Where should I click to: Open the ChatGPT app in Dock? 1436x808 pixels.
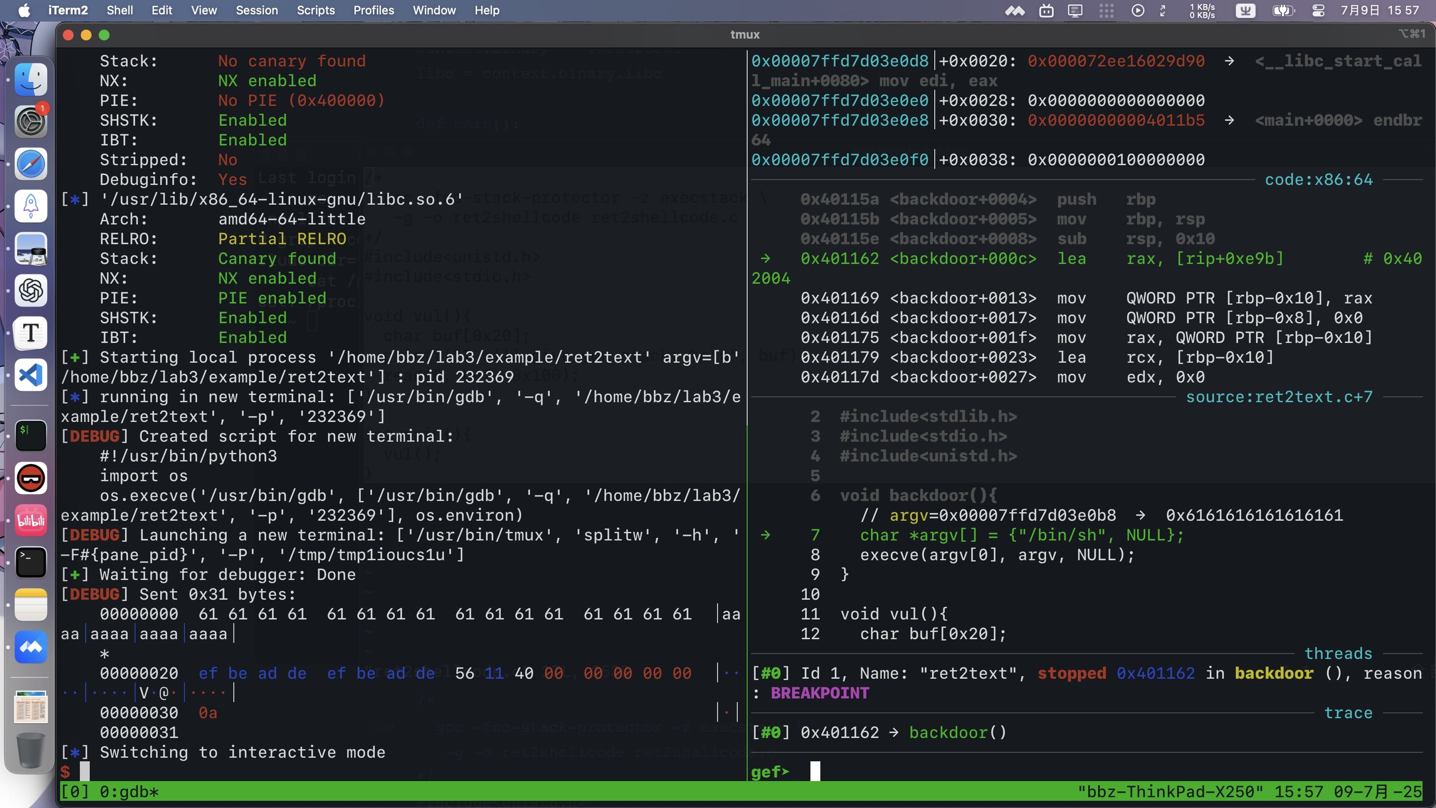coord(30,290)
